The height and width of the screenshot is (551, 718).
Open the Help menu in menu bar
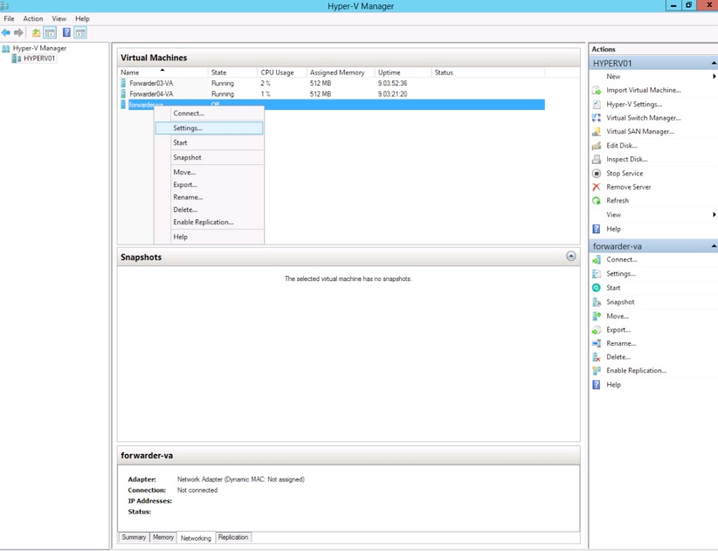coord(82,18)
